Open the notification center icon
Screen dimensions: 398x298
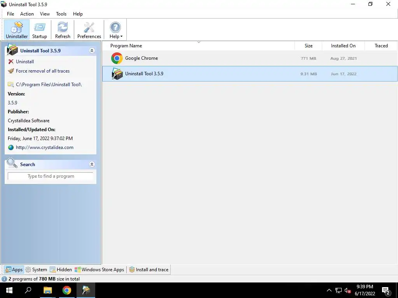tap(386, 291)
